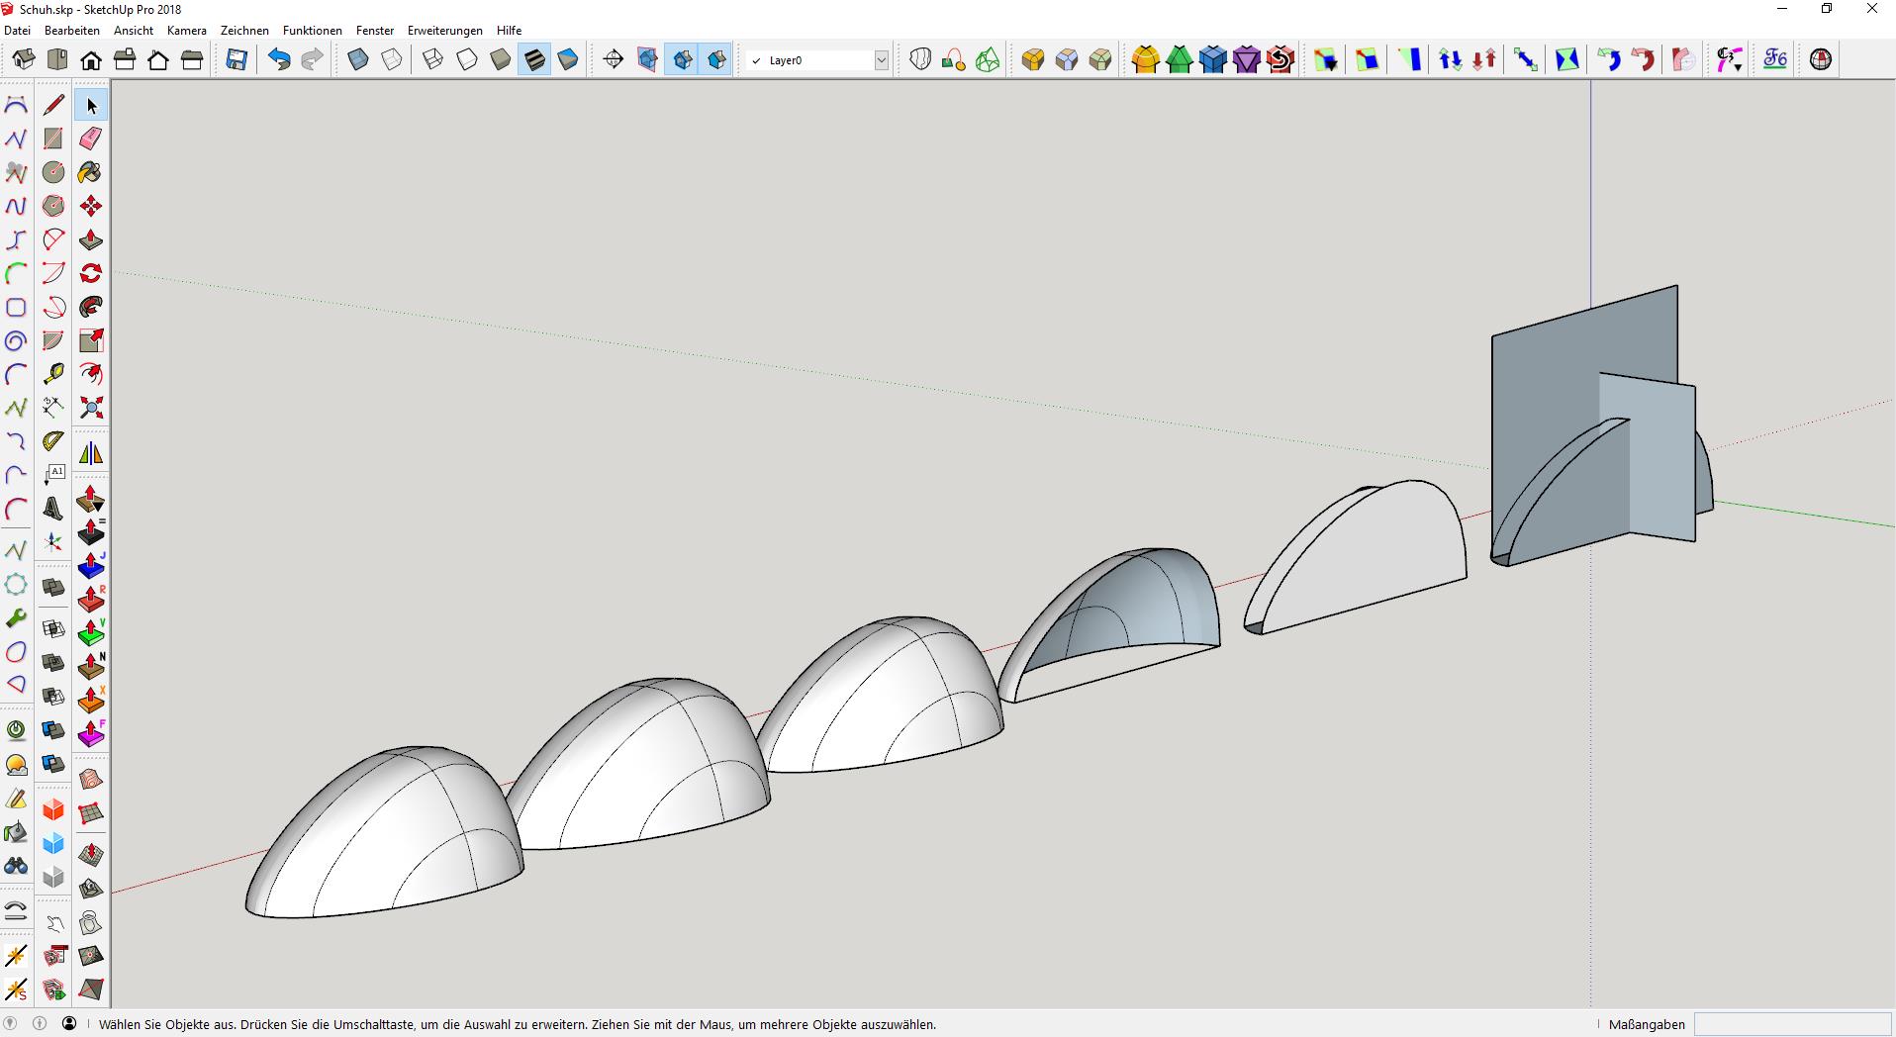Open the Kamera menu
The height and width of the screenshot is (1037, 1896).
click(x=186, y=31)
